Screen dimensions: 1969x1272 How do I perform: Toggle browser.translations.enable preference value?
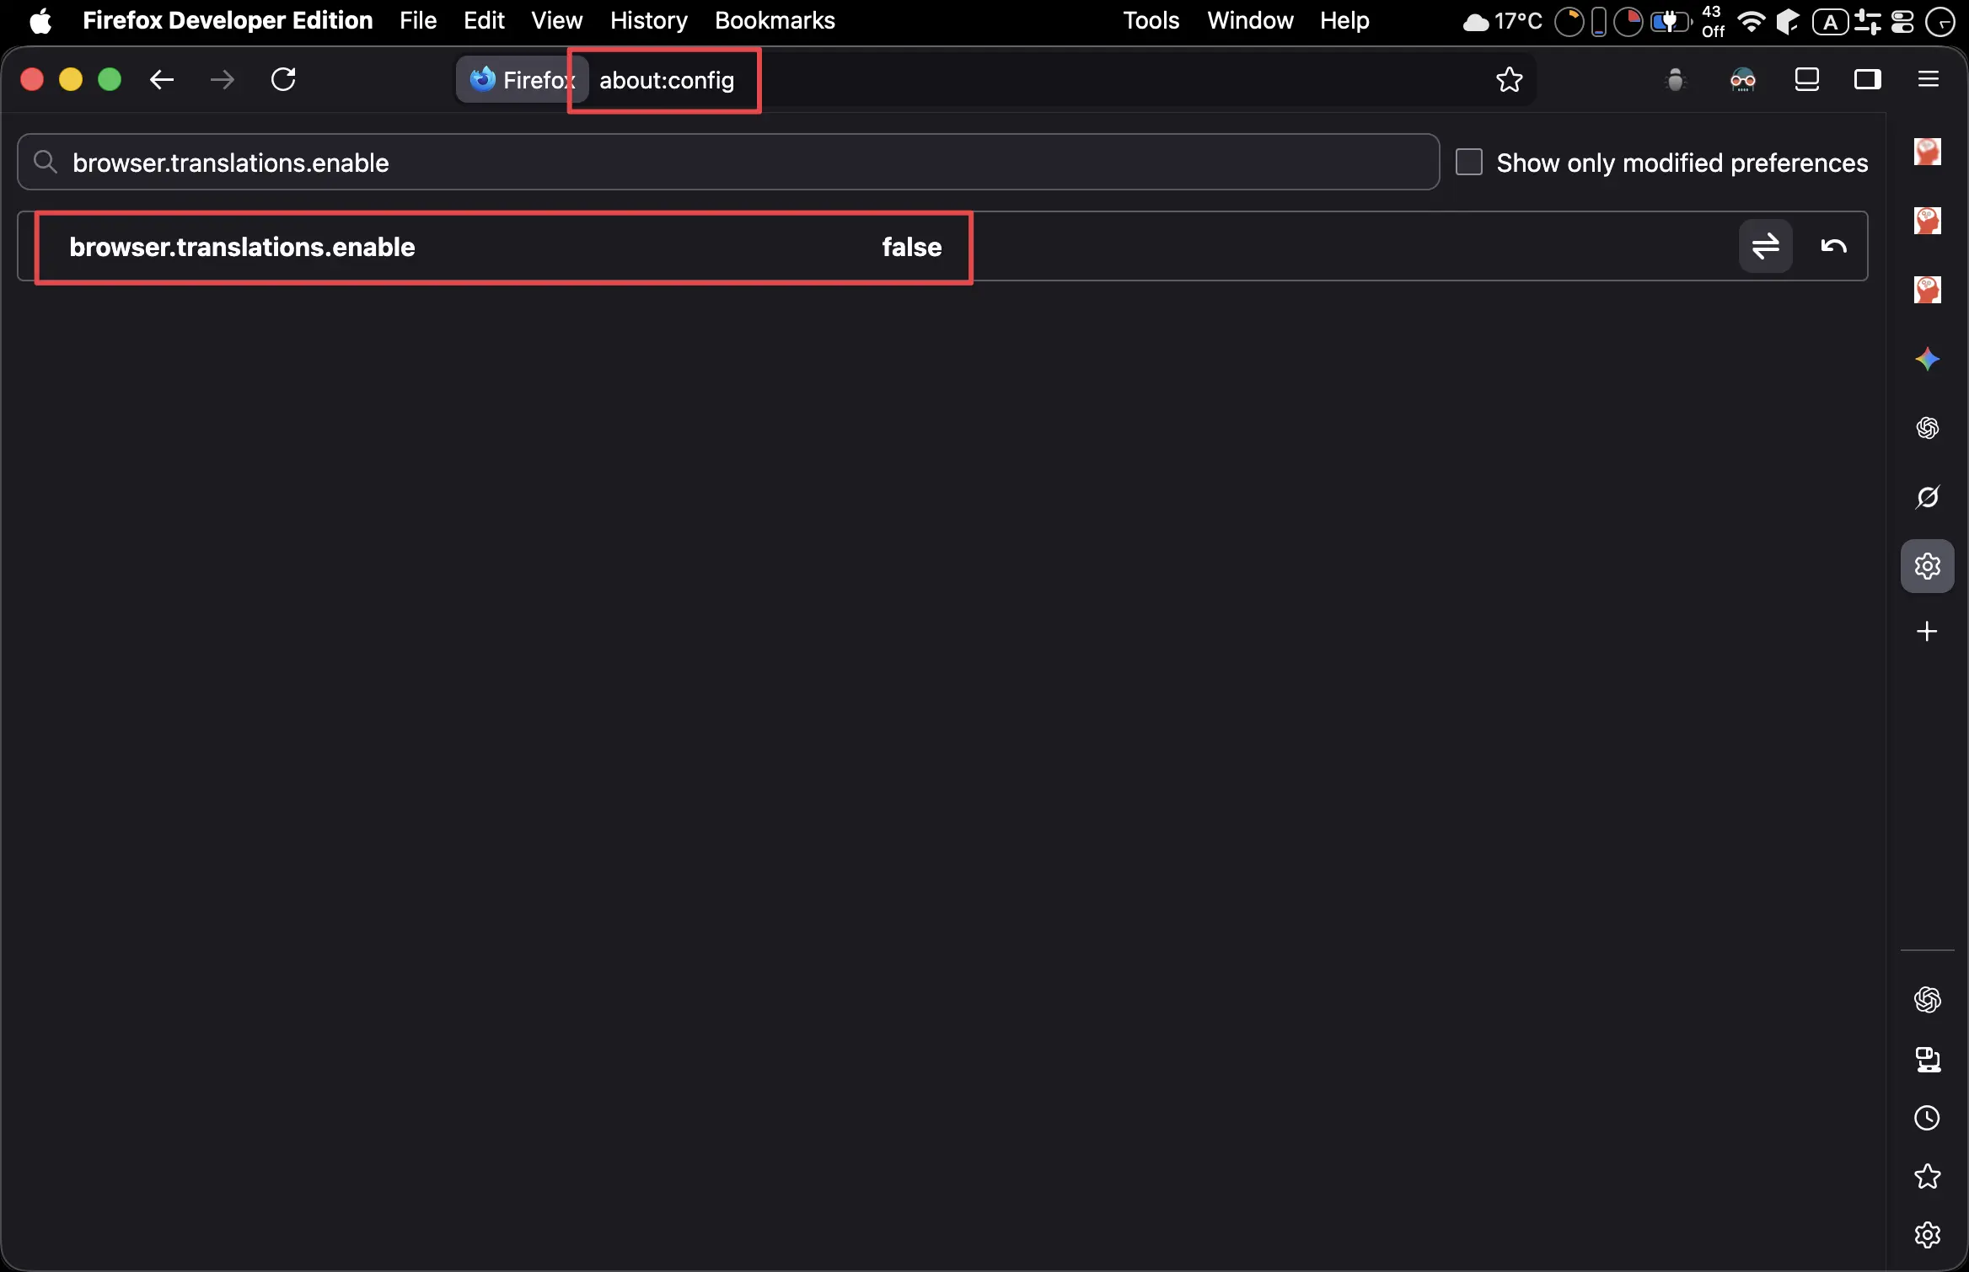click(x=1765, y=247)
